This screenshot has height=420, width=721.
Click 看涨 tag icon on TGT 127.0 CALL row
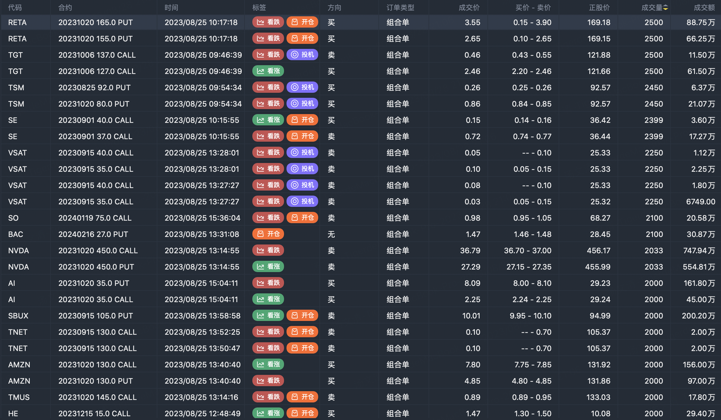[x=260, y=71]
